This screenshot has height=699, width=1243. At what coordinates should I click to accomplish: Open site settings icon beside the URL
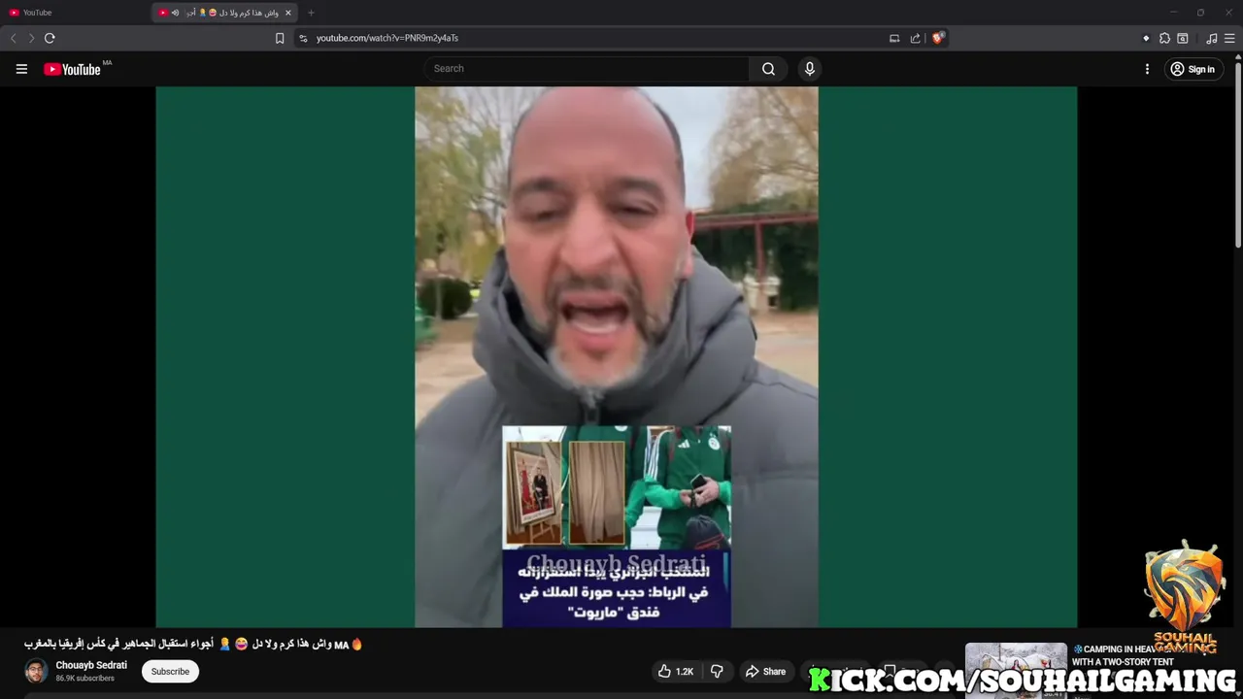click(303, 38)
